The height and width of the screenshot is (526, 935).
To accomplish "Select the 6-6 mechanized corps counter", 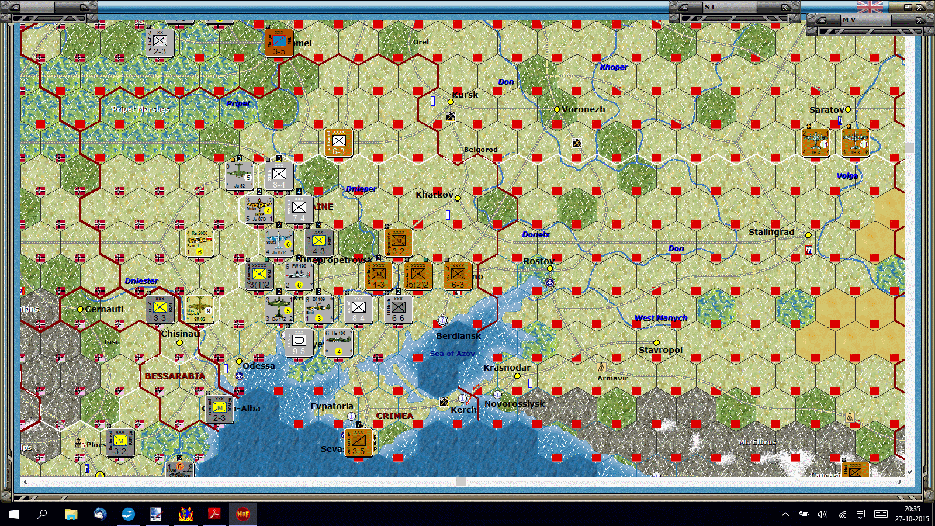I will (x=398, y=309).
